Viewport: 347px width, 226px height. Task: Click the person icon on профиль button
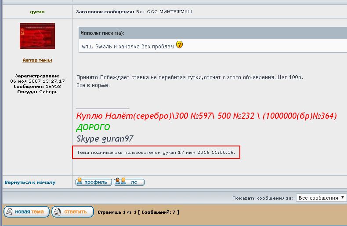tap(80, 182)
